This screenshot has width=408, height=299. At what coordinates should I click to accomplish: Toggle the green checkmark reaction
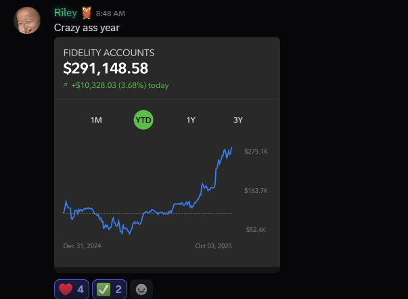point(110,289)
